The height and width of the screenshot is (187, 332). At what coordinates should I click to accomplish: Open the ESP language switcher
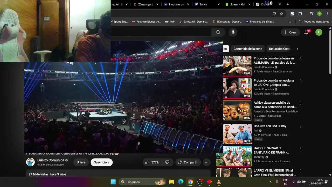(x=285, y=182)
